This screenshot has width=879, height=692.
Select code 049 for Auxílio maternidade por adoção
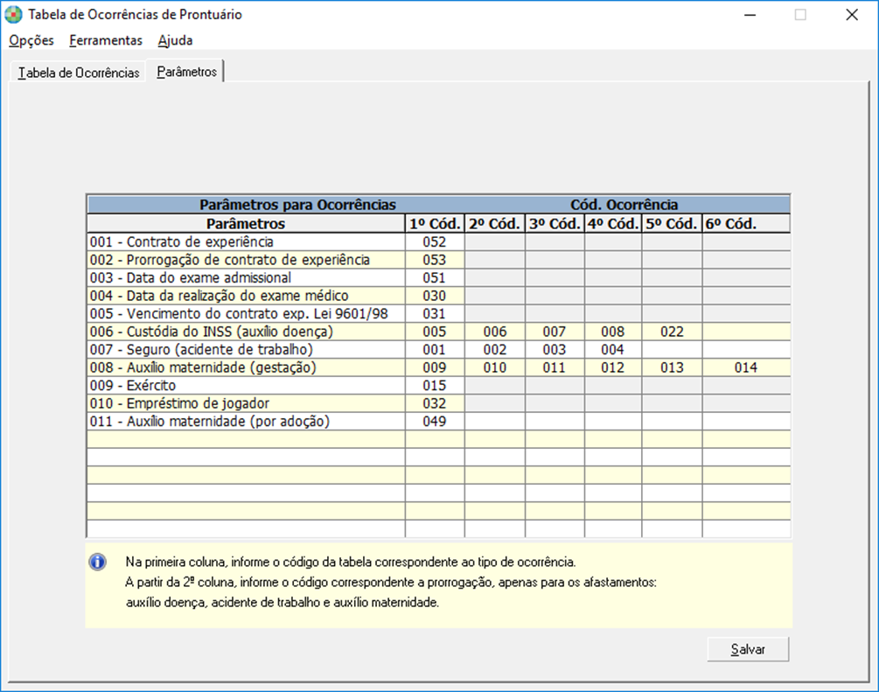coord(435,421)
